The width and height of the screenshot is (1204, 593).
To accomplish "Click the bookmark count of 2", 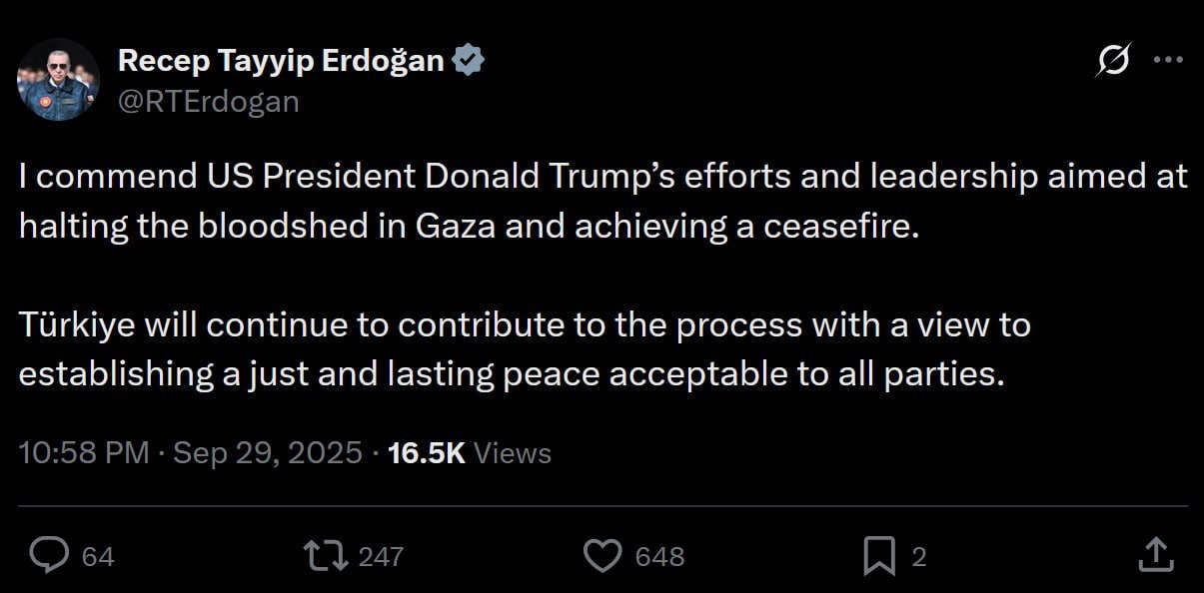I will click(919, 556).
